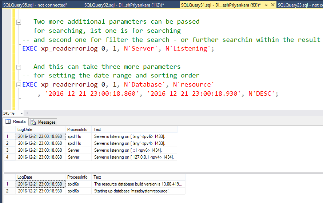Image resolution: width=323 pixels, height=203 pixels.
Task: Select row 4 header in first result grid
Action: pos(10,157)
